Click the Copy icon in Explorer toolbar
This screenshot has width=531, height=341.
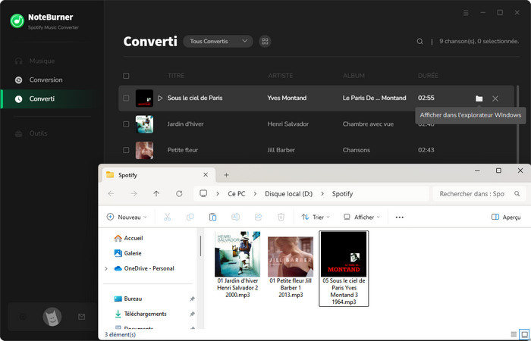190,217
